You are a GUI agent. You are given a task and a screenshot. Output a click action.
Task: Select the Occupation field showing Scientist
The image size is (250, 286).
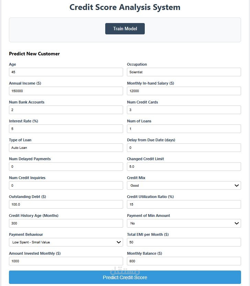tap(184, 72)
